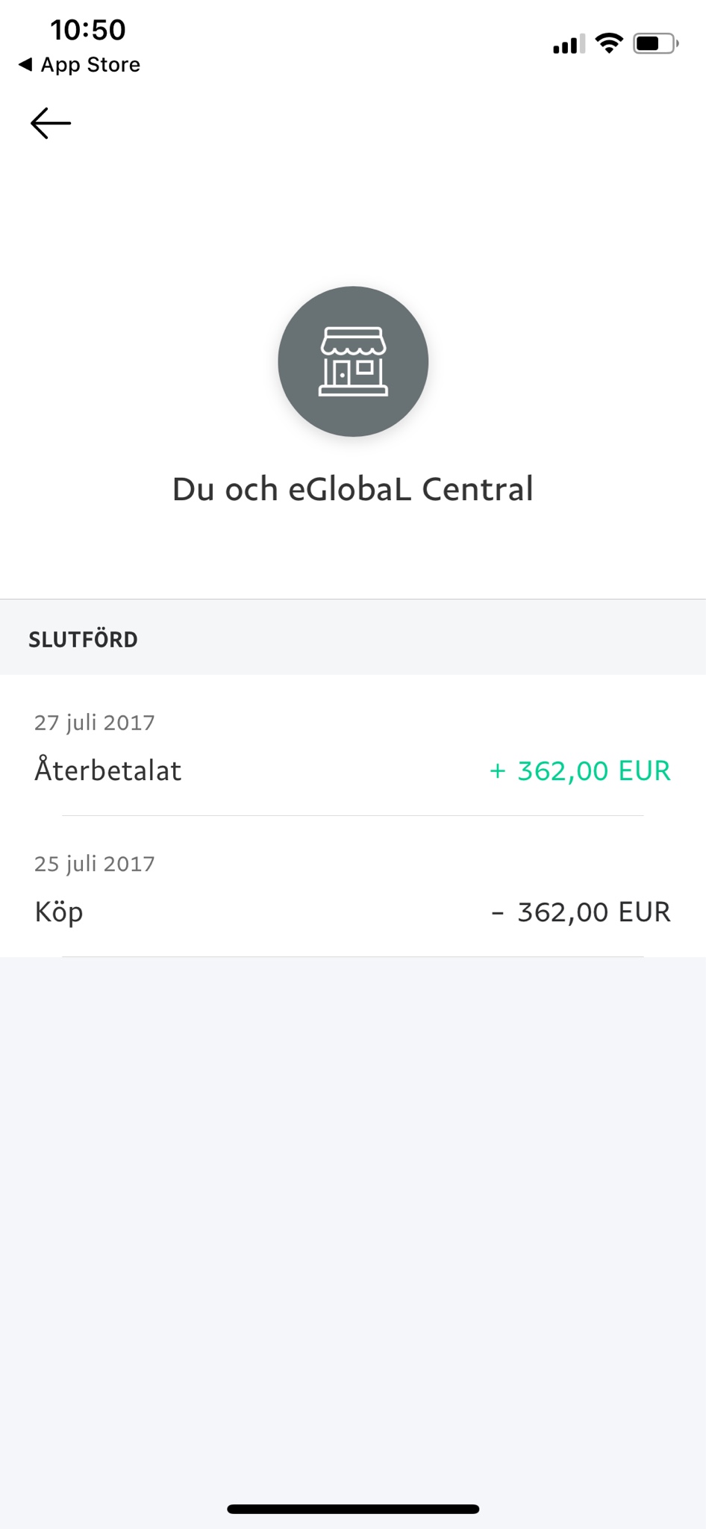Tap the small triangle beside App Store

point(25,64)
